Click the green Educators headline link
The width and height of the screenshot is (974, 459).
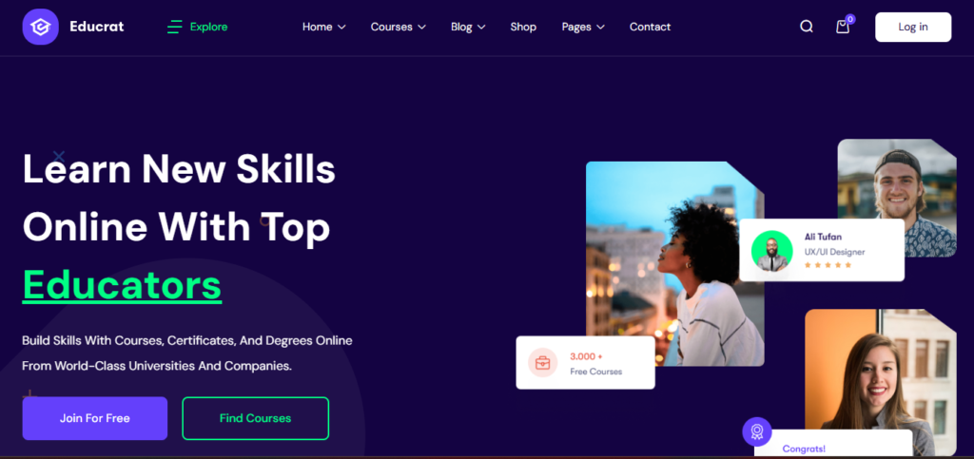coord(122,285)
